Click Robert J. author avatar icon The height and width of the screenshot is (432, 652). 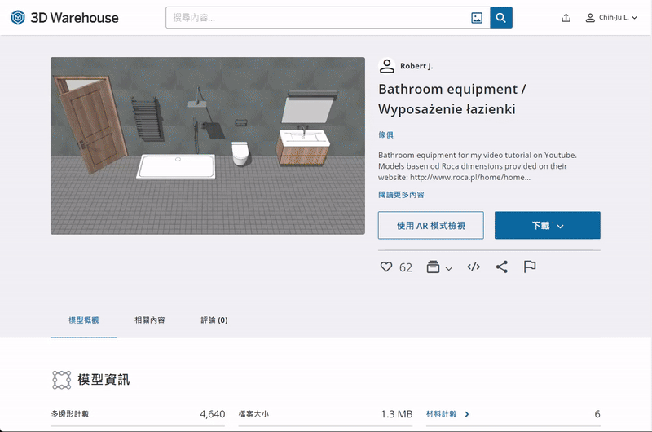click(386, 66)
